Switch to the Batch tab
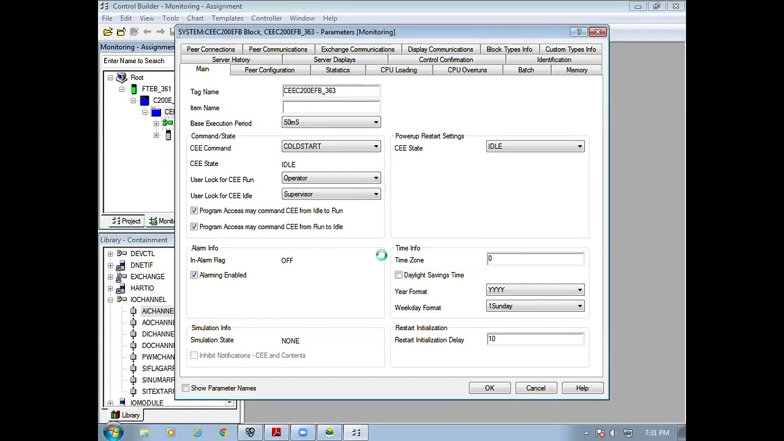The height and width of the screenshot is (441, 784). (x=526, y=70)
